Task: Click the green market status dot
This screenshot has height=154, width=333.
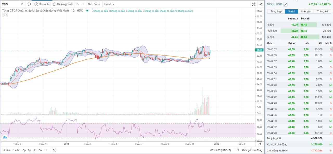Action: coord(87,11)
